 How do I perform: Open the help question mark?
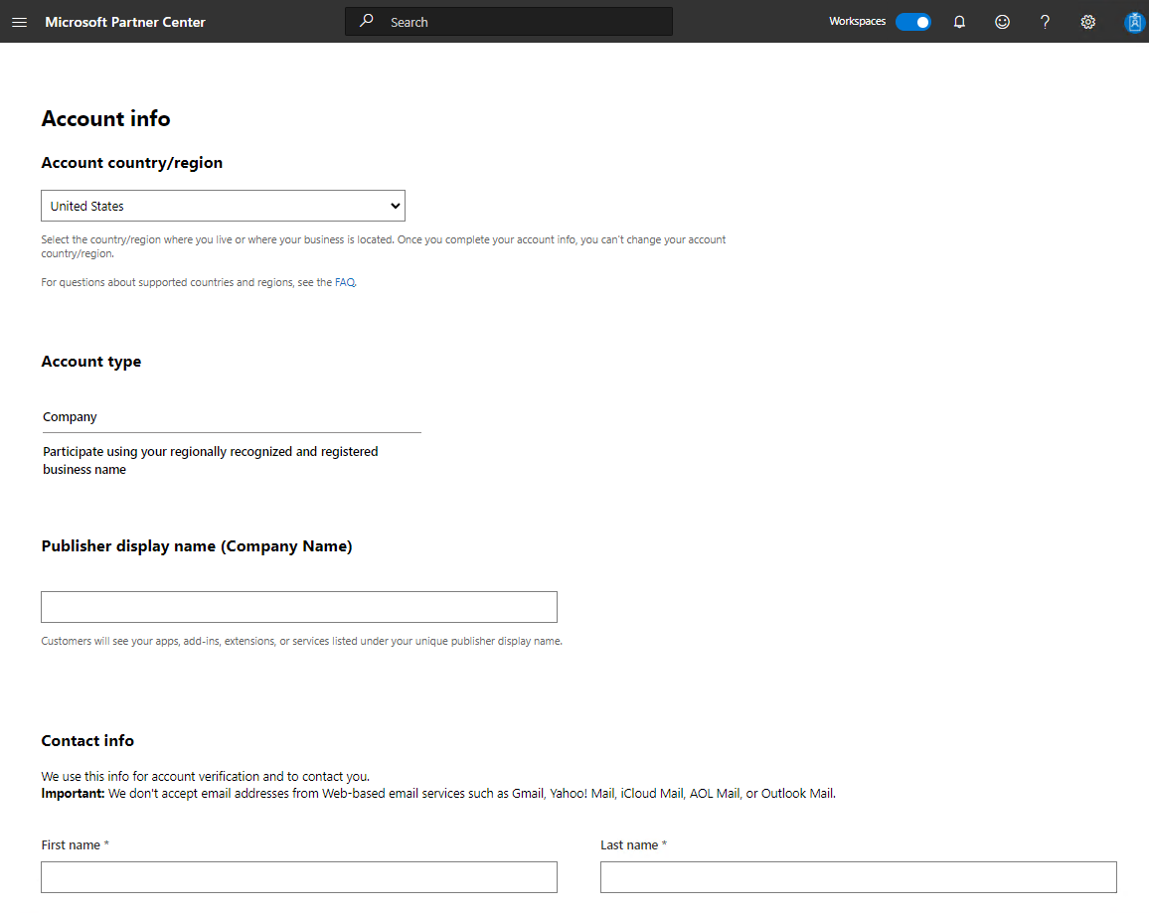pyautogui.click(x=1045, y=22)
